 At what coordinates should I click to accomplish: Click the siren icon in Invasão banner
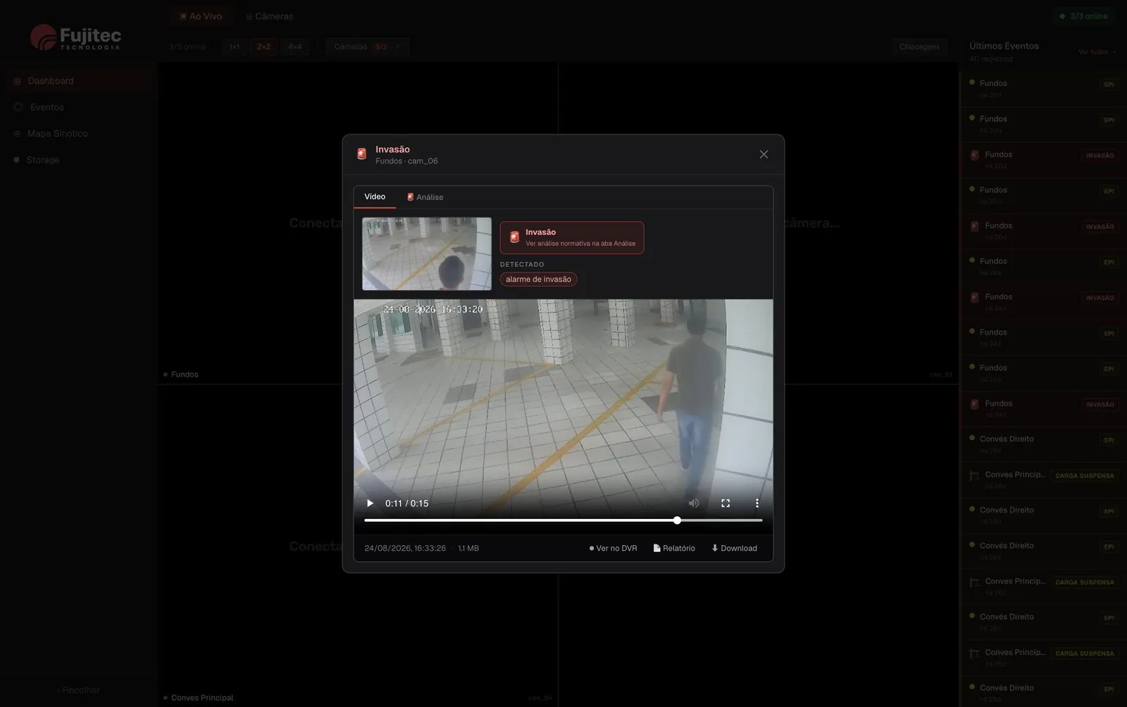click(514, 237)
